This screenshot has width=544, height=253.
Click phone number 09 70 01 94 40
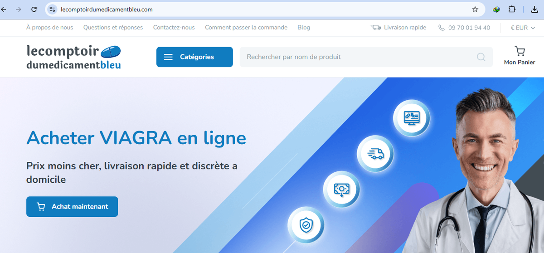(x=469, y=28)
